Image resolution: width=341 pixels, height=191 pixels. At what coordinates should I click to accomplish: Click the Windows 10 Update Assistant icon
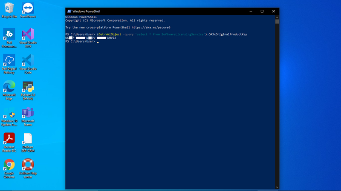click(x=9, y=113)
